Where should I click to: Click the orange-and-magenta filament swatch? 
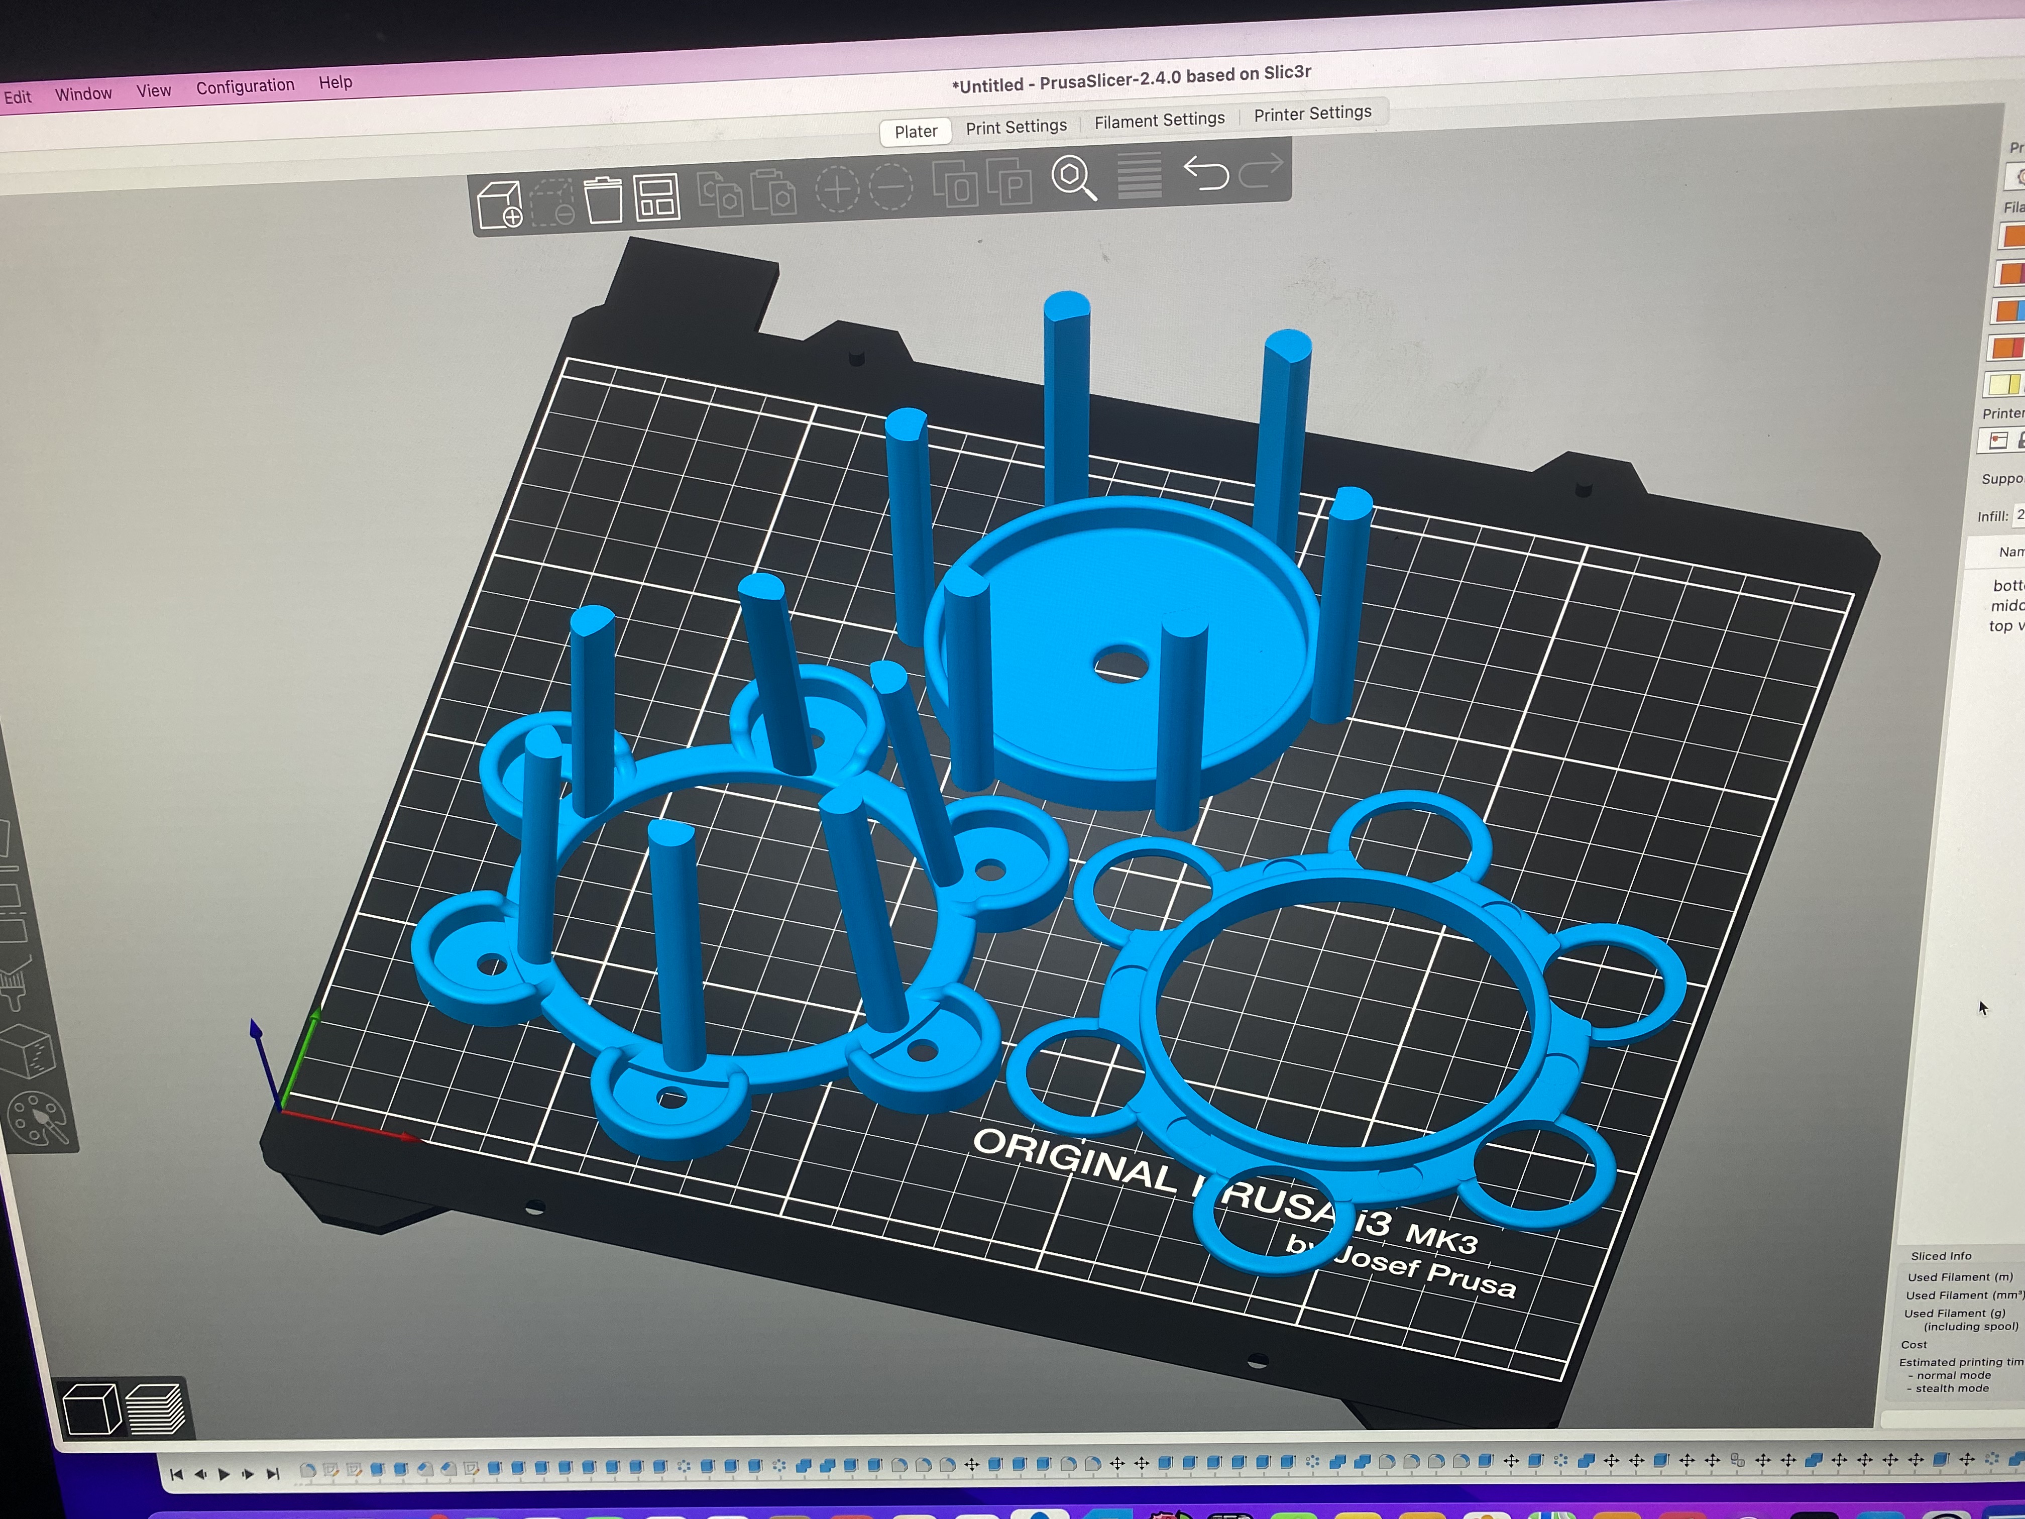click(2012, 273)
